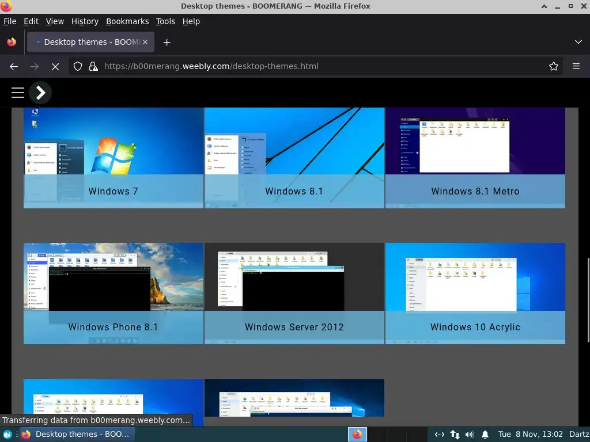Image resolution: width=590 pixels, height=442 pixels.
Task: Open the Edit menu
Action: 31,21
